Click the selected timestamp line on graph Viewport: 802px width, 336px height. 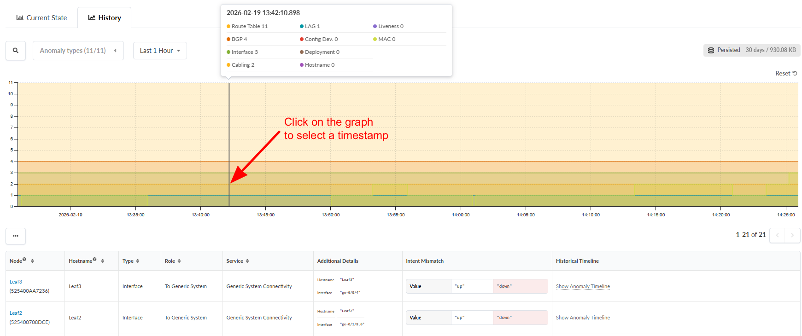pos(229,145)
